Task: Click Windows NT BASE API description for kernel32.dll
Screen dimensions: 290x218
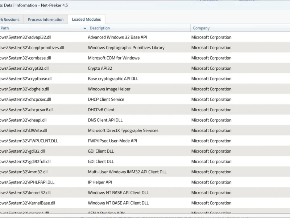Action: tap(118, 193)
